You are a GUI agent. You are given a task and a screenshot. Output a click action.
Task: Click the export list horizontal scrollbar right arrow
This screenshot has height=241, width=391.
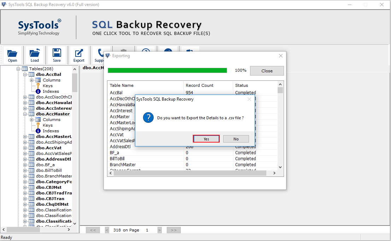click(274, 173)
